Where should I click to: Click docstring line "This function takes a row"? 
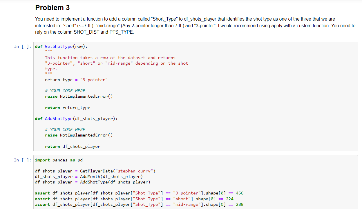[x=110, y=58]
